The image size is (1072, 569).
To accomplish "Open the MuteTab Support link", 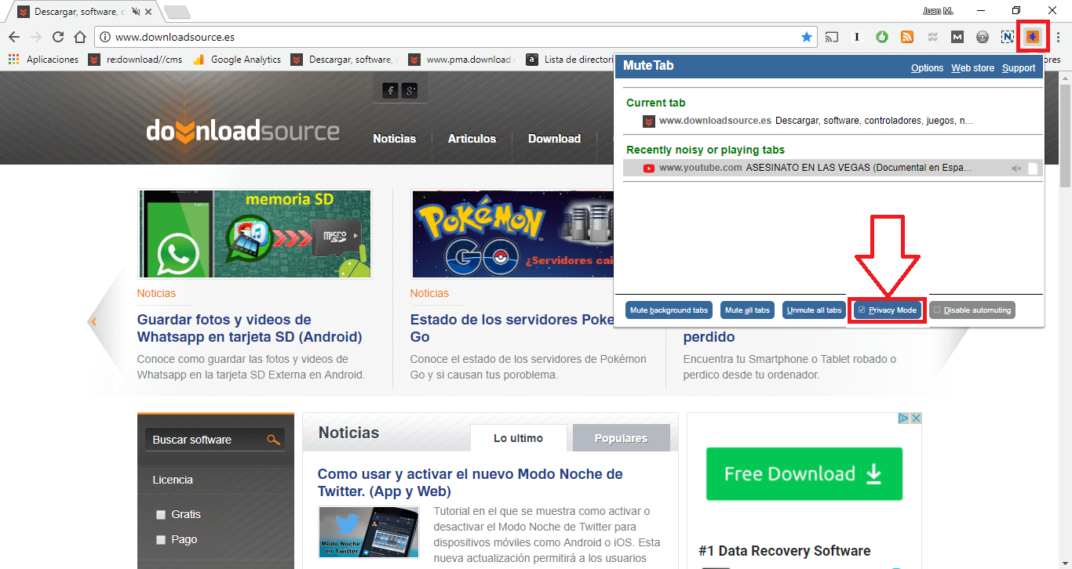I will [x=1019, y=68].
